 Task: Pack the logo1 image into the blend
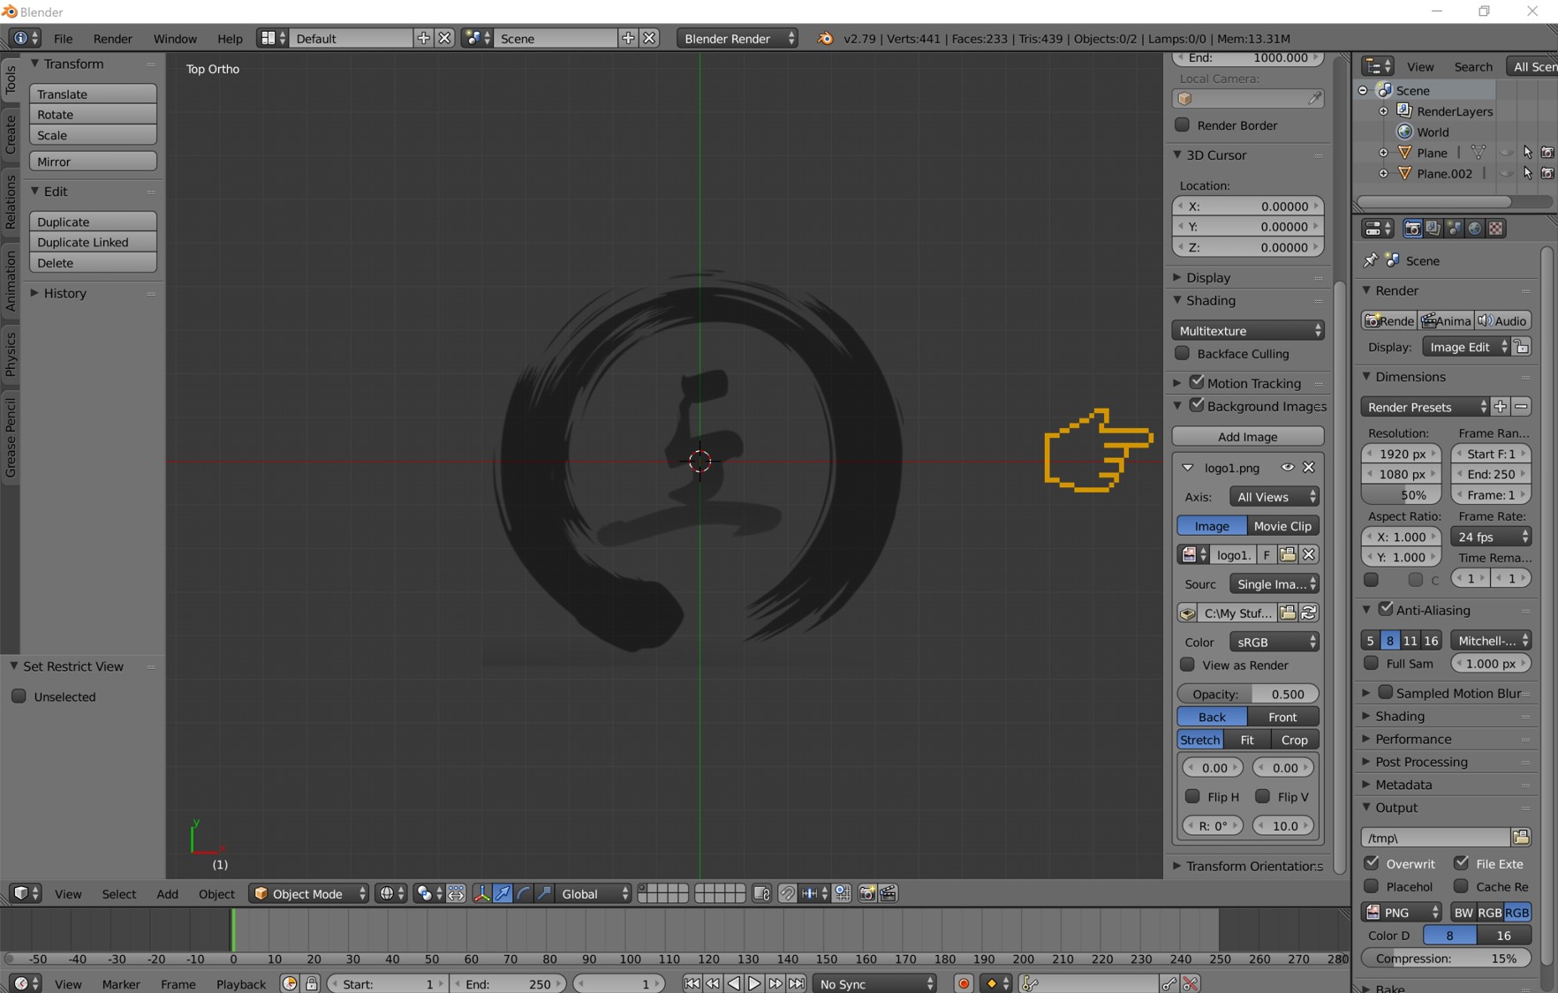point(1187,613)
